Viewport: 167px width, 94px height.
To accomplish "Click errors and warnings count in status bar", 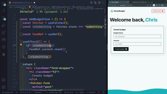I will click(x=26, y=92).
